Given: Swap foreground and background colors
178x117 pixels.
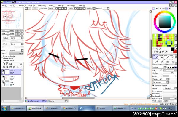Looking at the screenshot, I should tap(176, 48).
